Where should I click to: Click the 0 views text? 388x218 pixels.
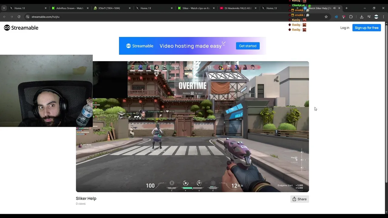coord(81,204)
